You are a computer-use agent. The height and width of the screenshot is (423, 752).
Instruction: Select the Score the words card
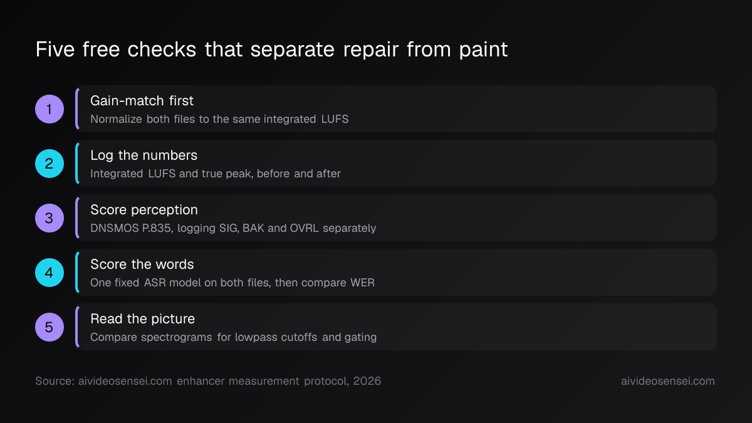396,273
